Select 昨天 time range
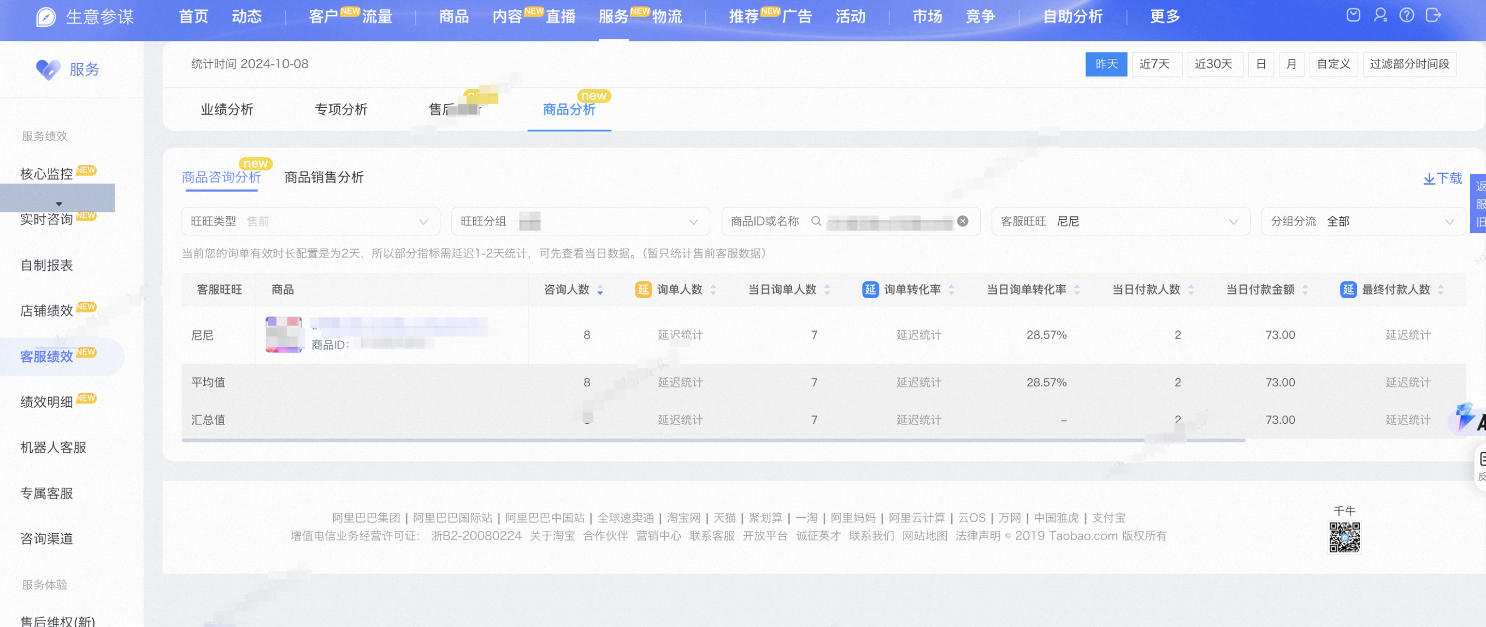The image size is (1486, 627). [x=1106, y=64]
